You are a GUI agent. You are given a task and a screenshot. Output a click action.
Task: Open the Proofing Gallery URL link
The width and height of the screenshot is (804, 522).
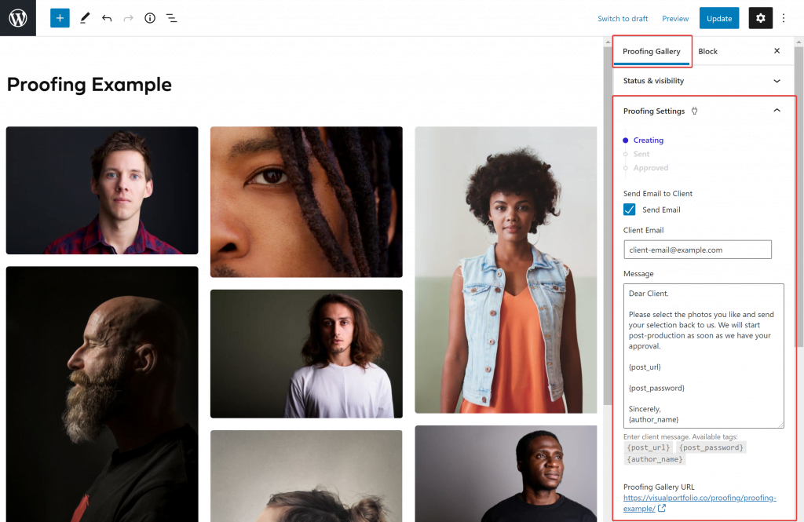[x=700, y=503]
